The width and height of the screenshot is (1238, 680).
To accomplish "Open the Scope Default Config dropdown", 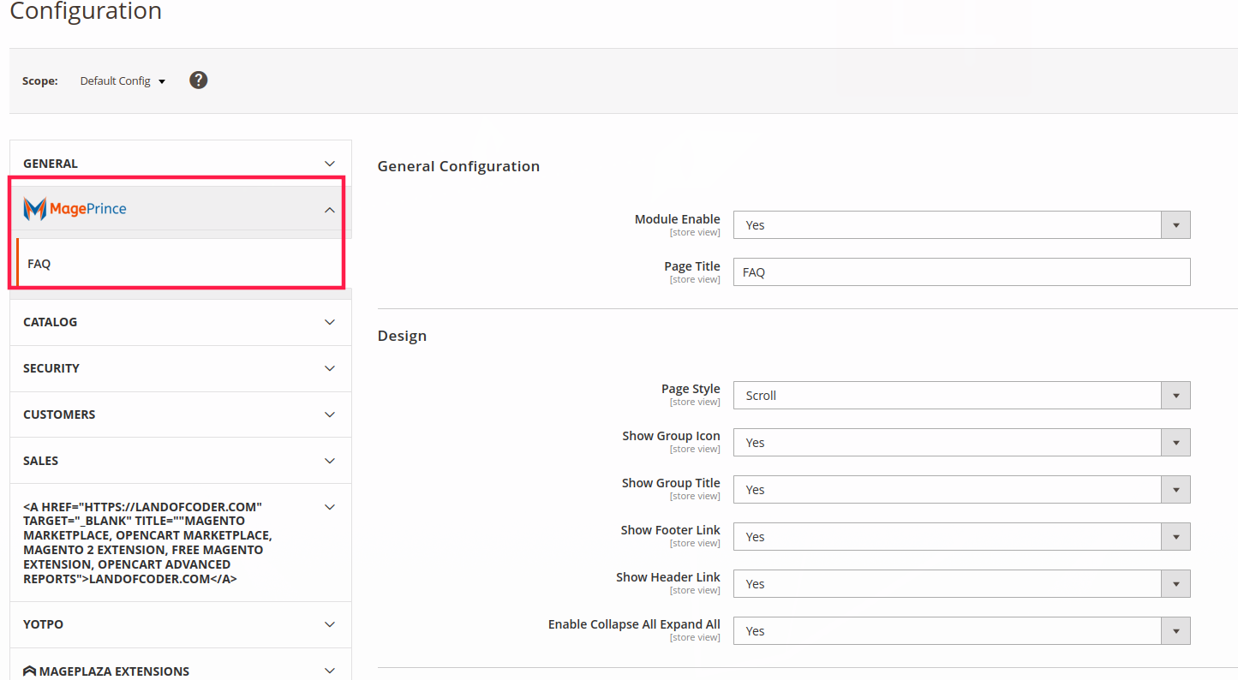I will 123,81.
